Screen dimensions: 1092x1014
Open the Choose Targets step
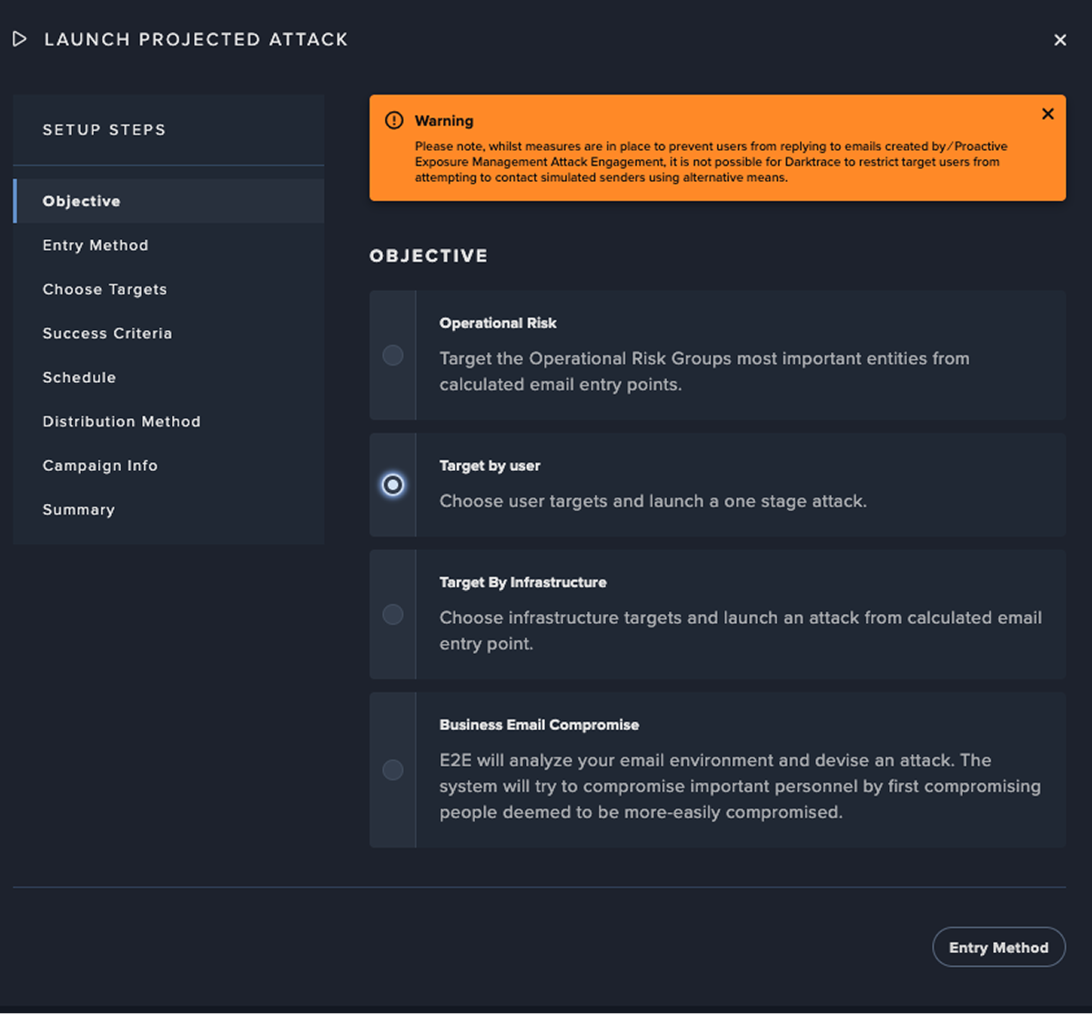[105, 289]
